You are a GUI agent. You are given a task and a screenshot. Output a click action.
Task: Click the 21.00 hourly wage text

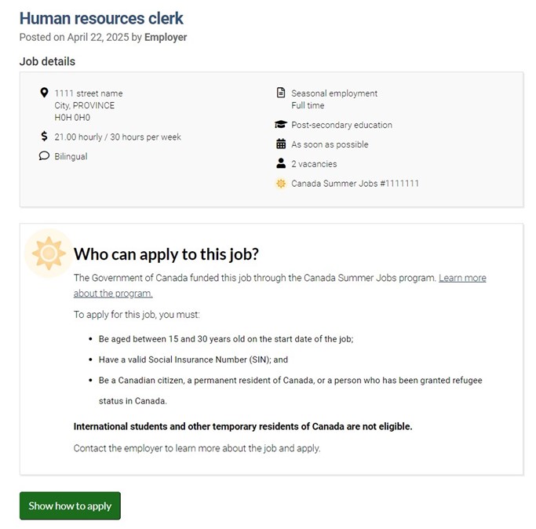click(118, 137)
